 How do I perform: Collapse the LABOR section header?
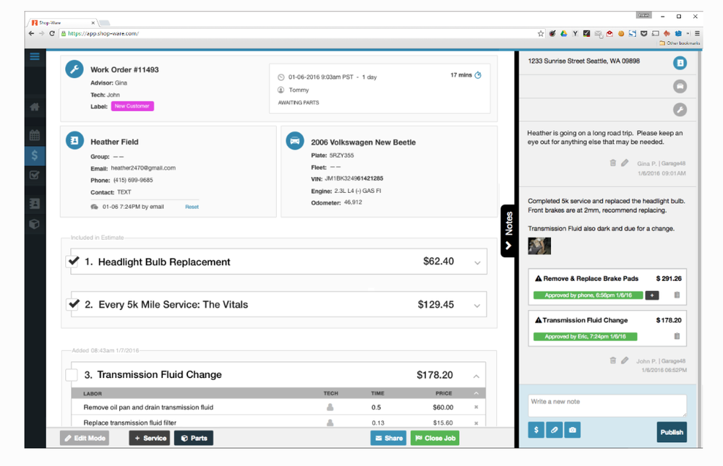tap(476, 393)
